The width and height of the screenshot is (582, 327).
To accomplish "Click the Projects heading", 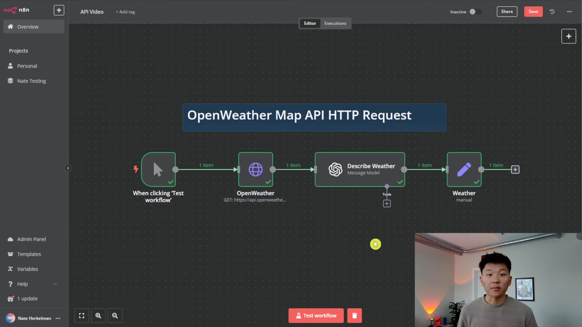I will pos(18,51).
